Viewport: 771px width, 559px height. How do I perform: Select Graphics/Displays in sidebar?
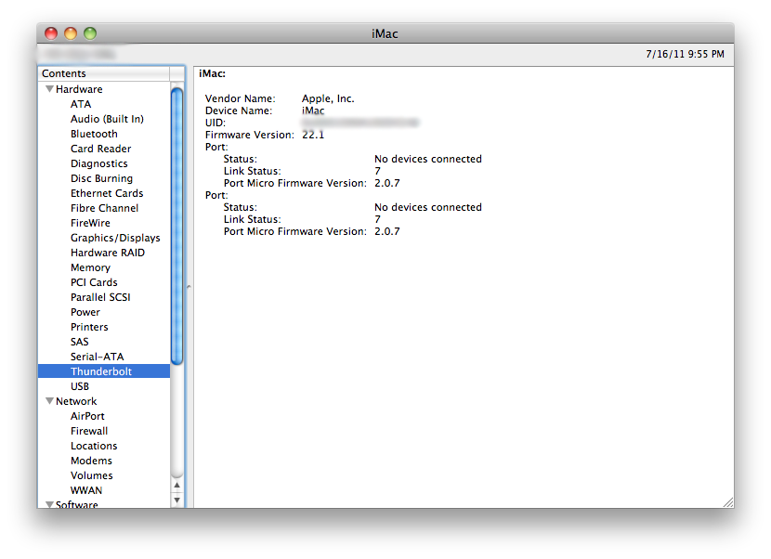click(x=115, y=238)
